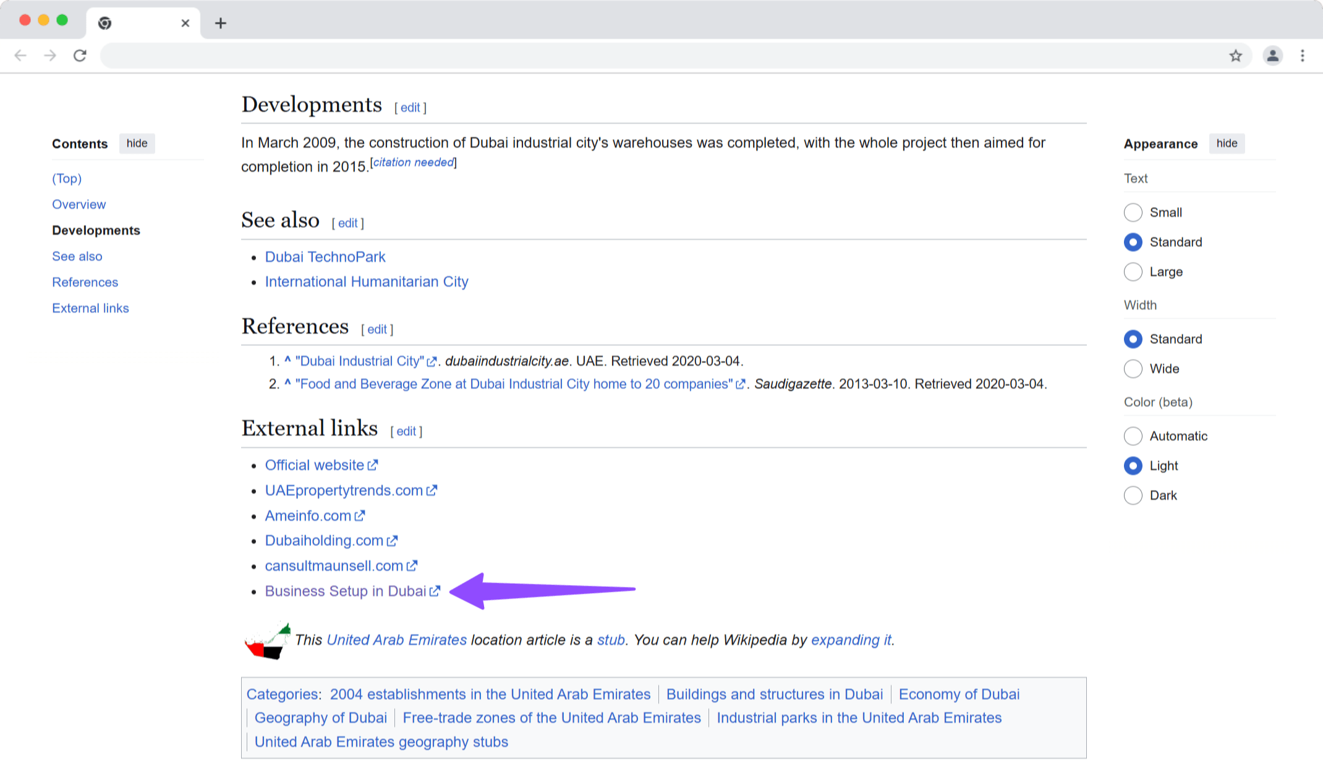Click the external-link icon beside Dubaiholding.com
This screenshot has width=1323, height=779.
(392, 541)
